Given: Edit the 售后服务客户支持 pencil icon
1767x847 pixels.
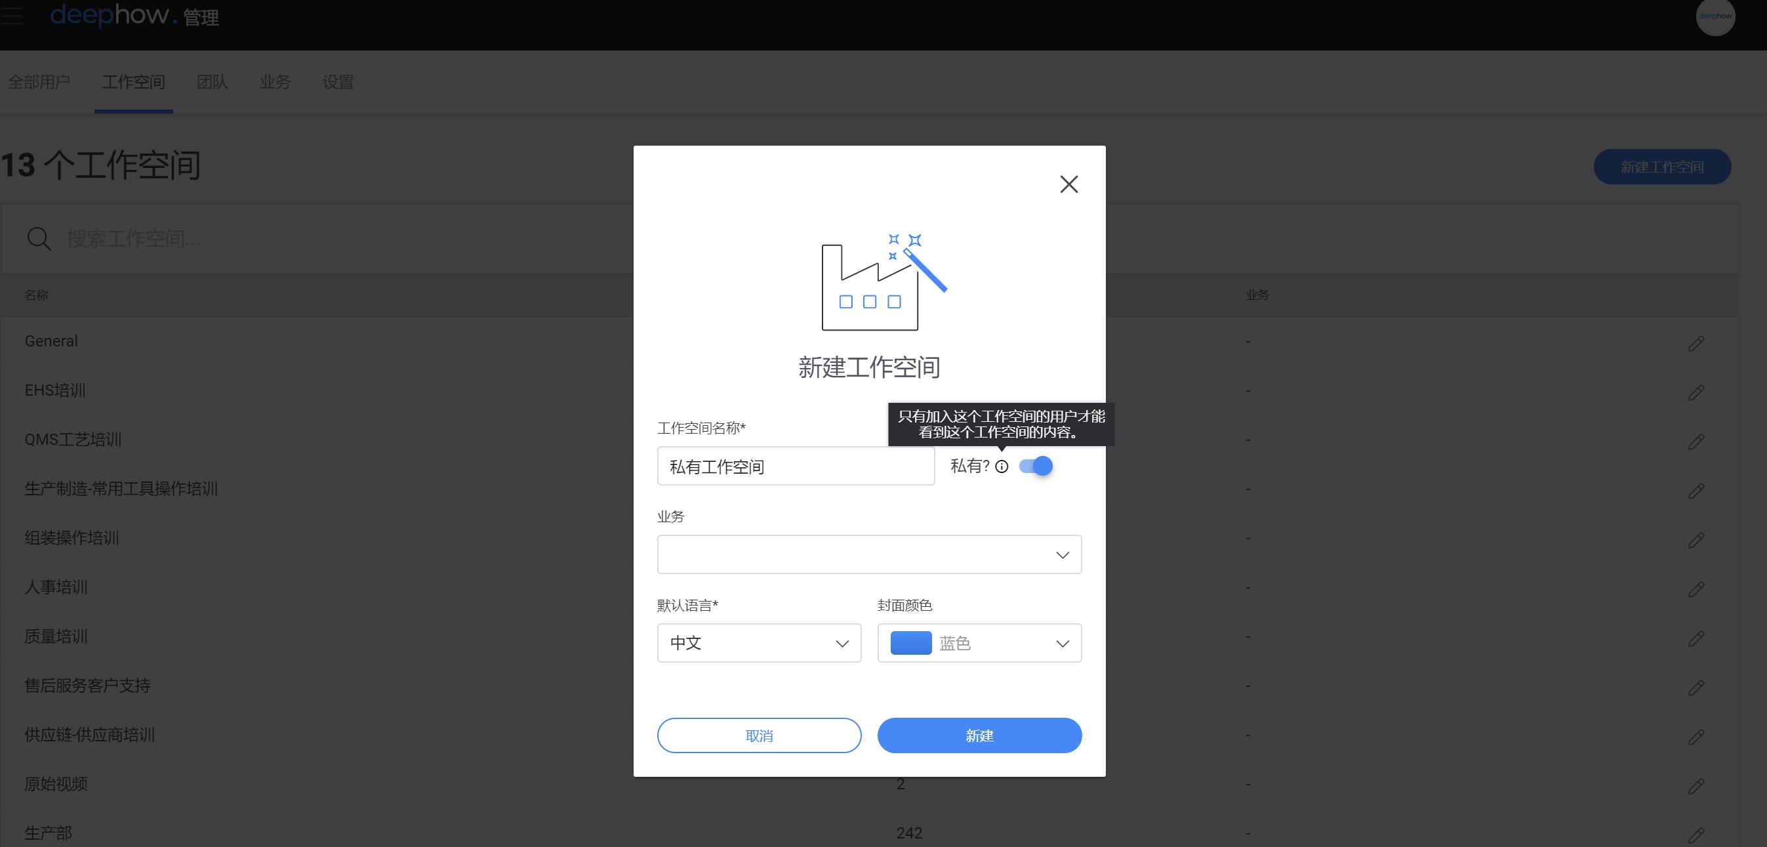Looking at the screenshot, I should pos(1696,688).
